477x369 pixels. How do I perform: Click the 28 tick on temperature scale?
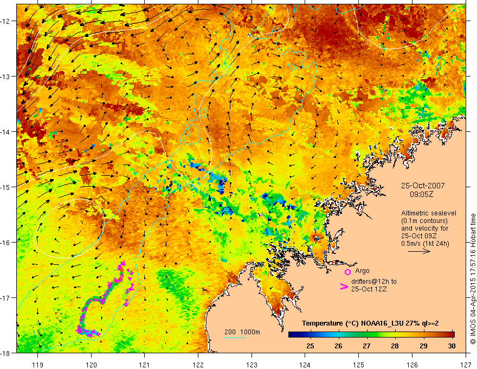point(395,346)
